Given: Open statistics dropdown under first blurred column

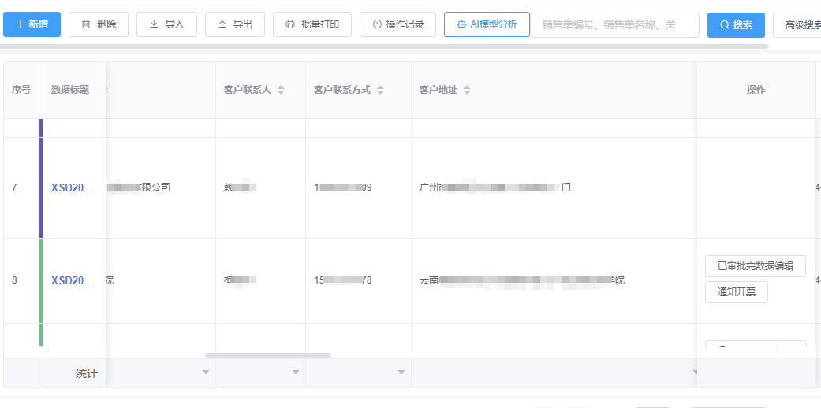Looking at the screenshot, I should (206, 373).
